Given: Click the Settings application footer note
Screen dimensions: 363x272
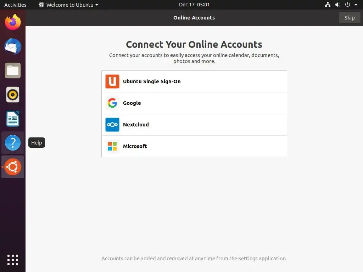Looking at the screenshot, I should click(194, 258).
